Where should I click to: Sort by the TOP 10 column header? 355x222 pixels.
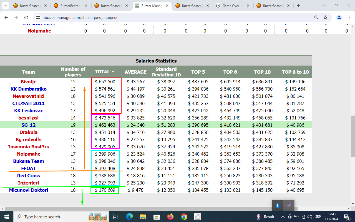(262, 72)
